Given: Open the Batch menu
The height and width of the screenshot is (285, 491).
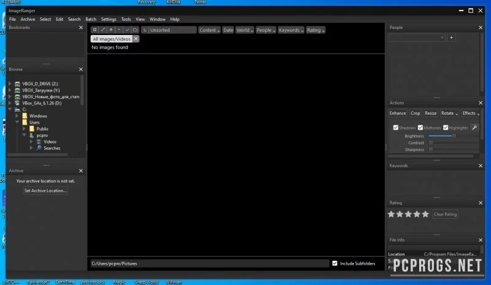Looking at the screenshot, I should (91, 20).
